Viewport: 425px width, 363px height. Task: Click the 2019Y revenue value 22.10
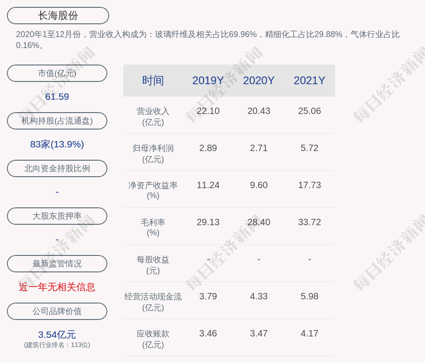pyautogui.click(x=208, y=111)
